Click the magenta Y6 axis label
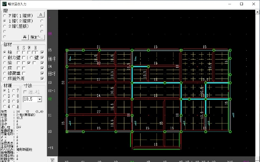This screenshot has height=162, width=260. (x=50, y=34)
